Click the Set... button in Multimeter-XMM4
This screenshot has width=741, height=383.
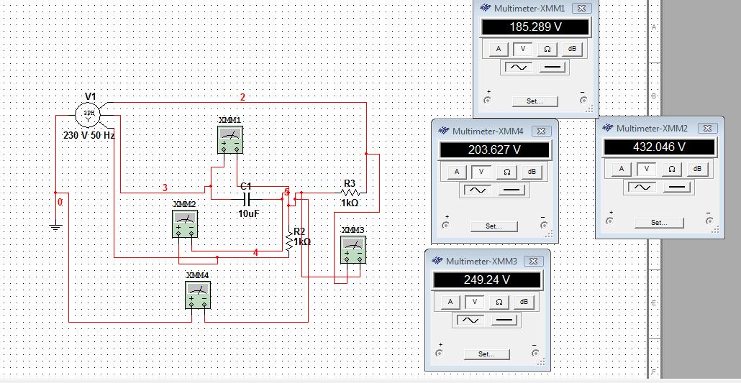point(493,226)
